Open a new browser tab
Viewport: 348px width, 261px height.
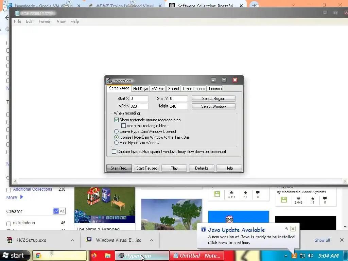pyautogui.click(x=254, y=5)
